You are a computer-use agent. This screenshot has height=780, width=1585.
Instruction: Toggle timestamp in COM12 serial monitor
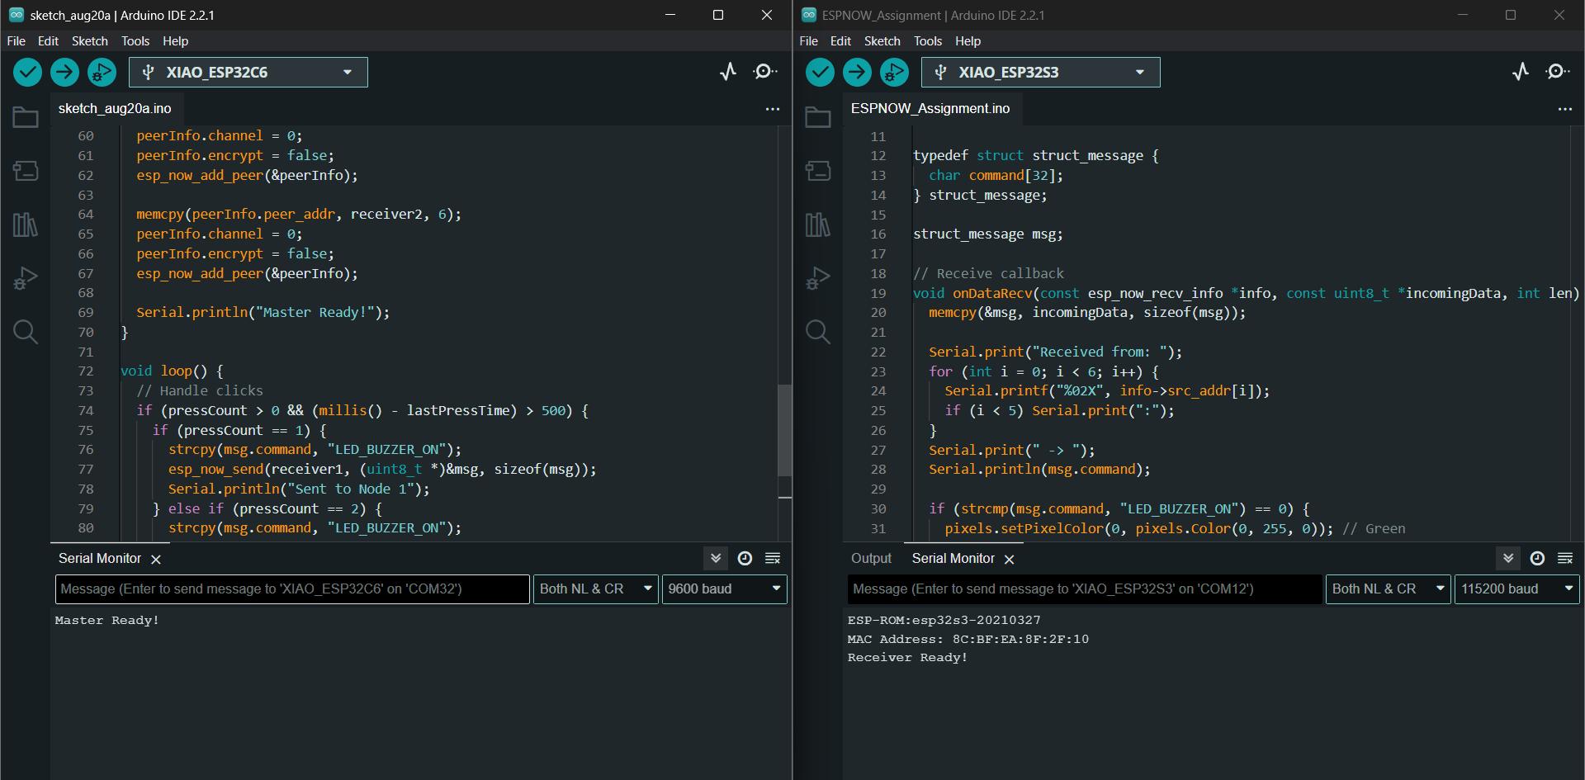(1537, 559)
